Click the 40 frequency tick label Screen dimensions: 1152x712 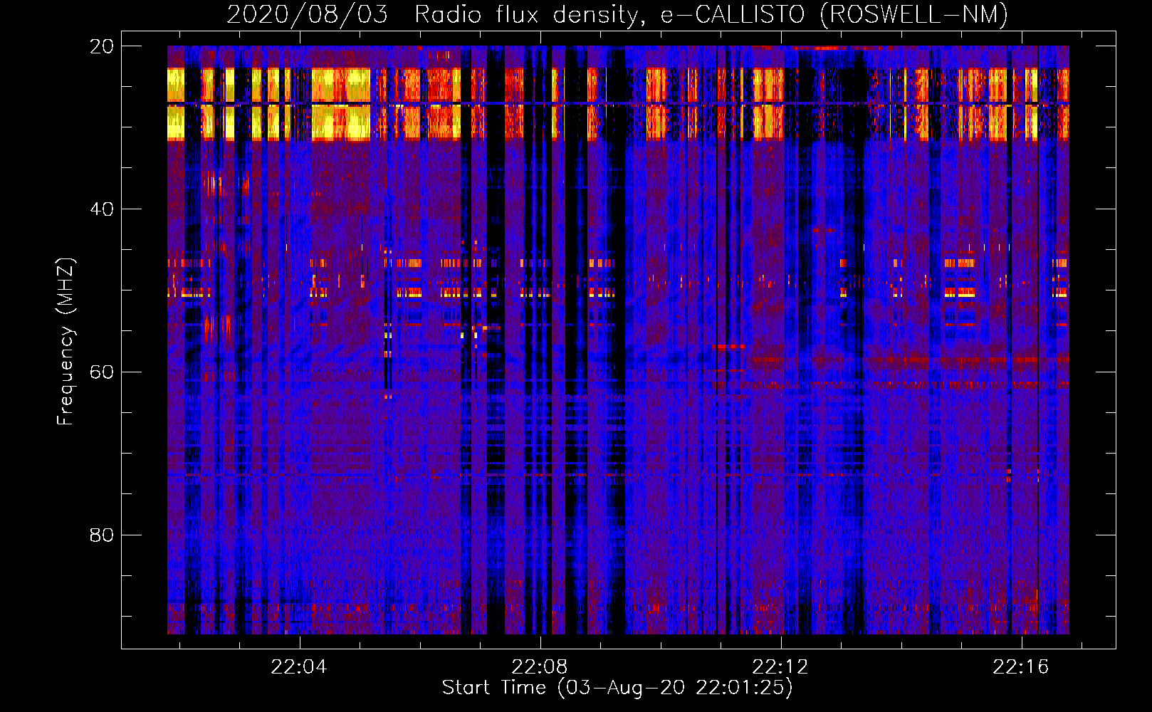101,209
